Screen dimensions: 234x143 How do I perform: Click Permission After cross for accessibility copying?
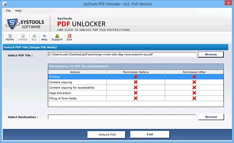(194, 87)
